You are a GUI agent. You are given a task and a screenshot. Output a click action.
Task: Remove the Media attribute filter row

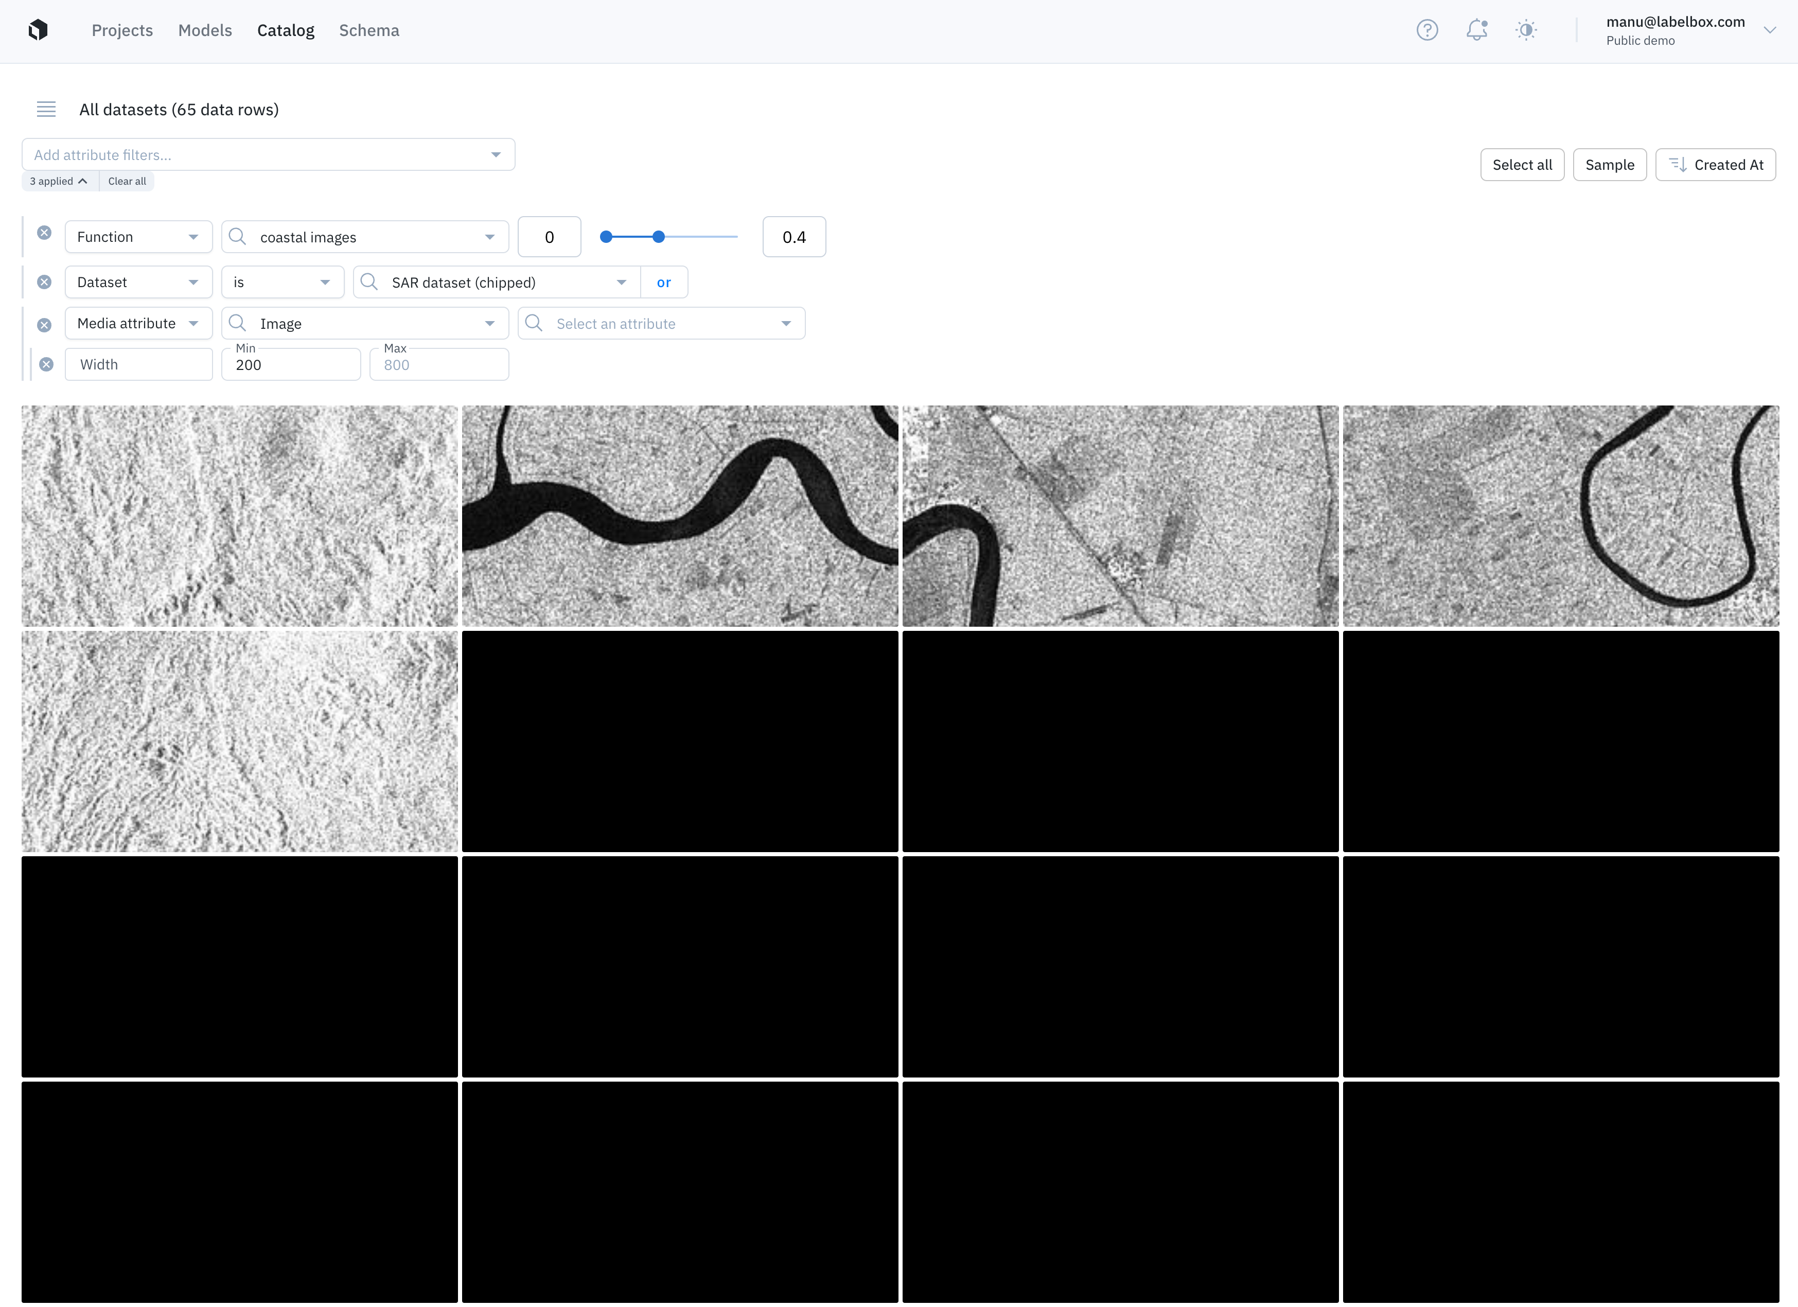[44, 325]
